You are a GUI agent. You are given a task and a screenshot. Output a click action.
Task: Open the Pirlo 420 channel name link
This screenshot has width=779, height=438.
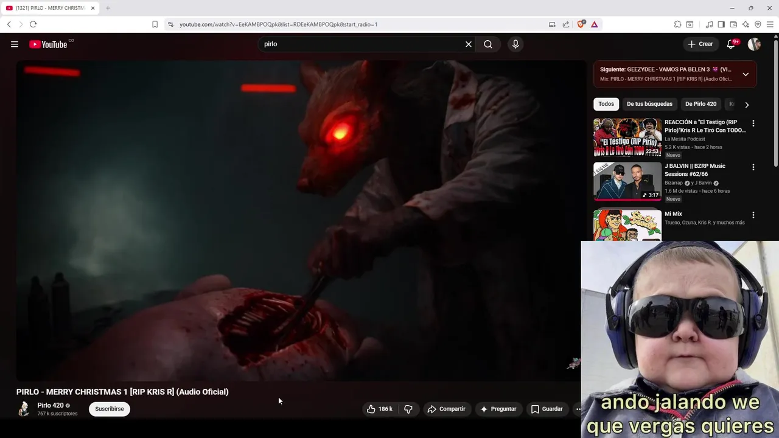[x=51, y=405]
